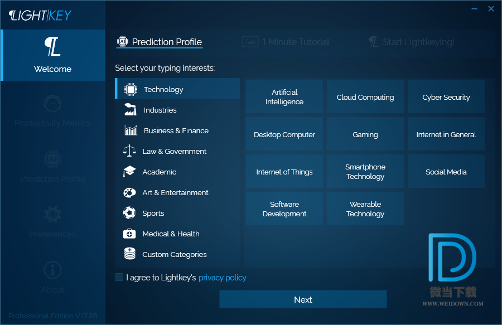The image size is (502, 325).
Task: Click the Preferences gear icon
Action: pos(52,214)
